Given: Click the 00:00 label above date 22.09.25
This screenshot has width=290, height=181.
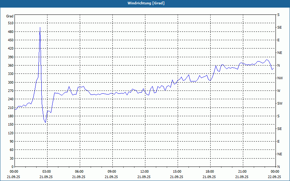Looking at the screenshot, I should [x=275, y=172].
